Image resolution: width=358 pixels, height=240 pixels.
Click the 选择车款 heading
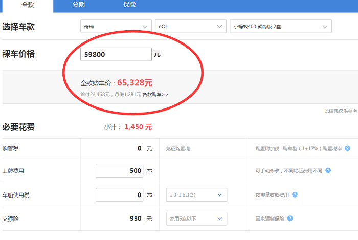click(x=18, y=27)
